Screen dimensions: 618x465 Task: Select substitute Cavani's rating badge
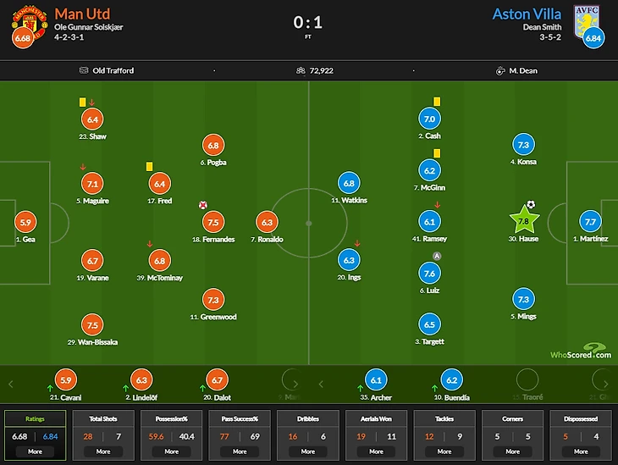pyautogui.click(x=64, y=380)
